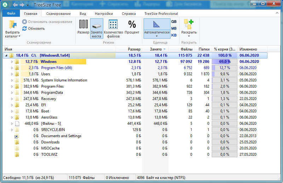Expand the ProgramData folder node

[x=12, y=93]
